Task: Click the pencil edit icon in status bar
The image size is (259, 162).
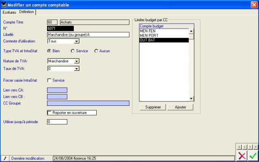Action: point(5,159)
